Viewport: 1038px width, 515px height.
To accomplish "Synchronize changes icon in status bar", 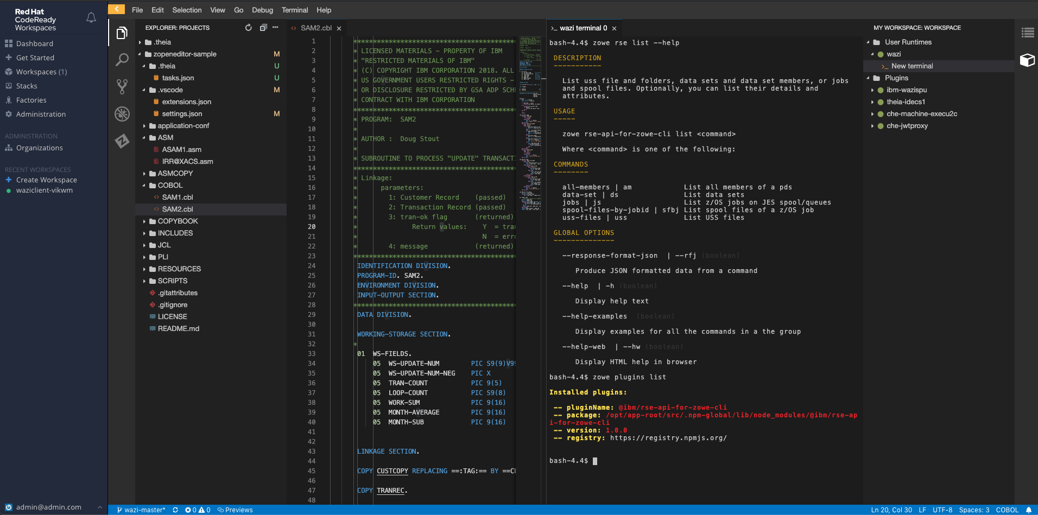I will 175,510.
